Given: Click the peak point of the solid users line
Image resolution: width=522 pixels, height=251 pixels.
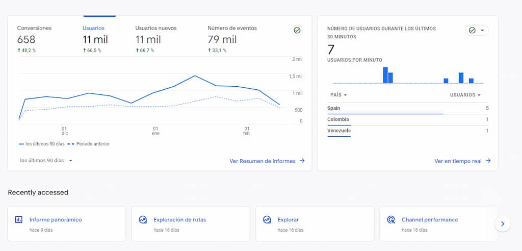Looking at the screenshot, I should point(195,76).
